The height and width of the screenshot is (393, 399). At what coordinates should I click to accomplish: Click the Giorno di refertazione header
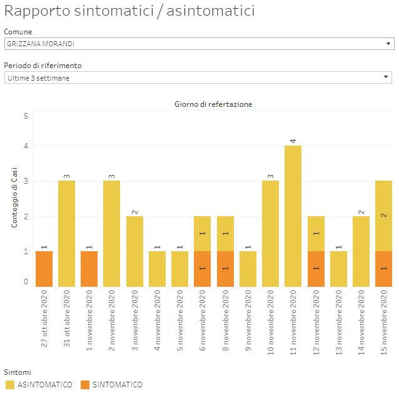point(213,104)
